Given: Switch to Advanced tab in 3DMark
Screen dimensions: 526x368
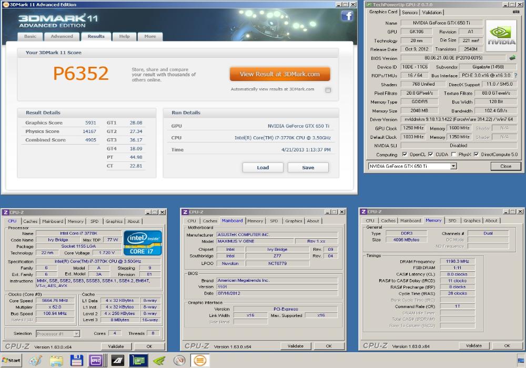Looking at the screenshot, I should (x=62, y=36).
